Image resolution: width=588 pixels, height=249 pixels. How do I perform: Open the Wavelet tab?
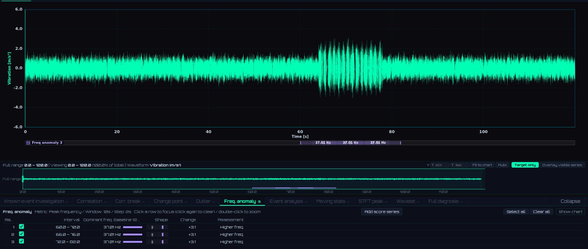coord(408,201)
